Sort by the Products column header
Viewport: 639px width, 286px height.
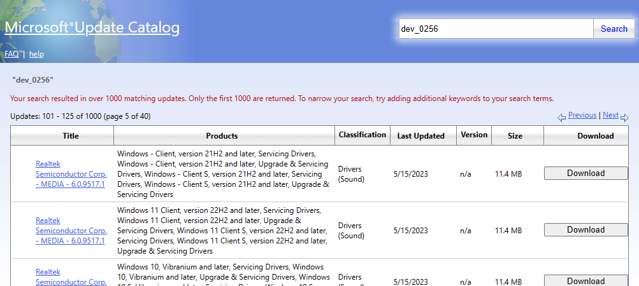pos(222,136)
